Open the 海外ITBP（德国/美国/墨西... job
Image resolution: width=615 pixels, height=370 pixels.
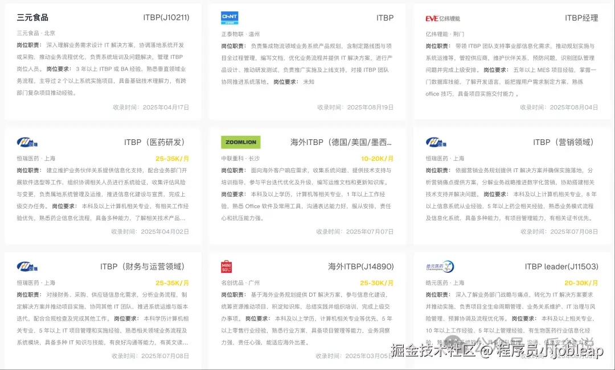[341, 142]
